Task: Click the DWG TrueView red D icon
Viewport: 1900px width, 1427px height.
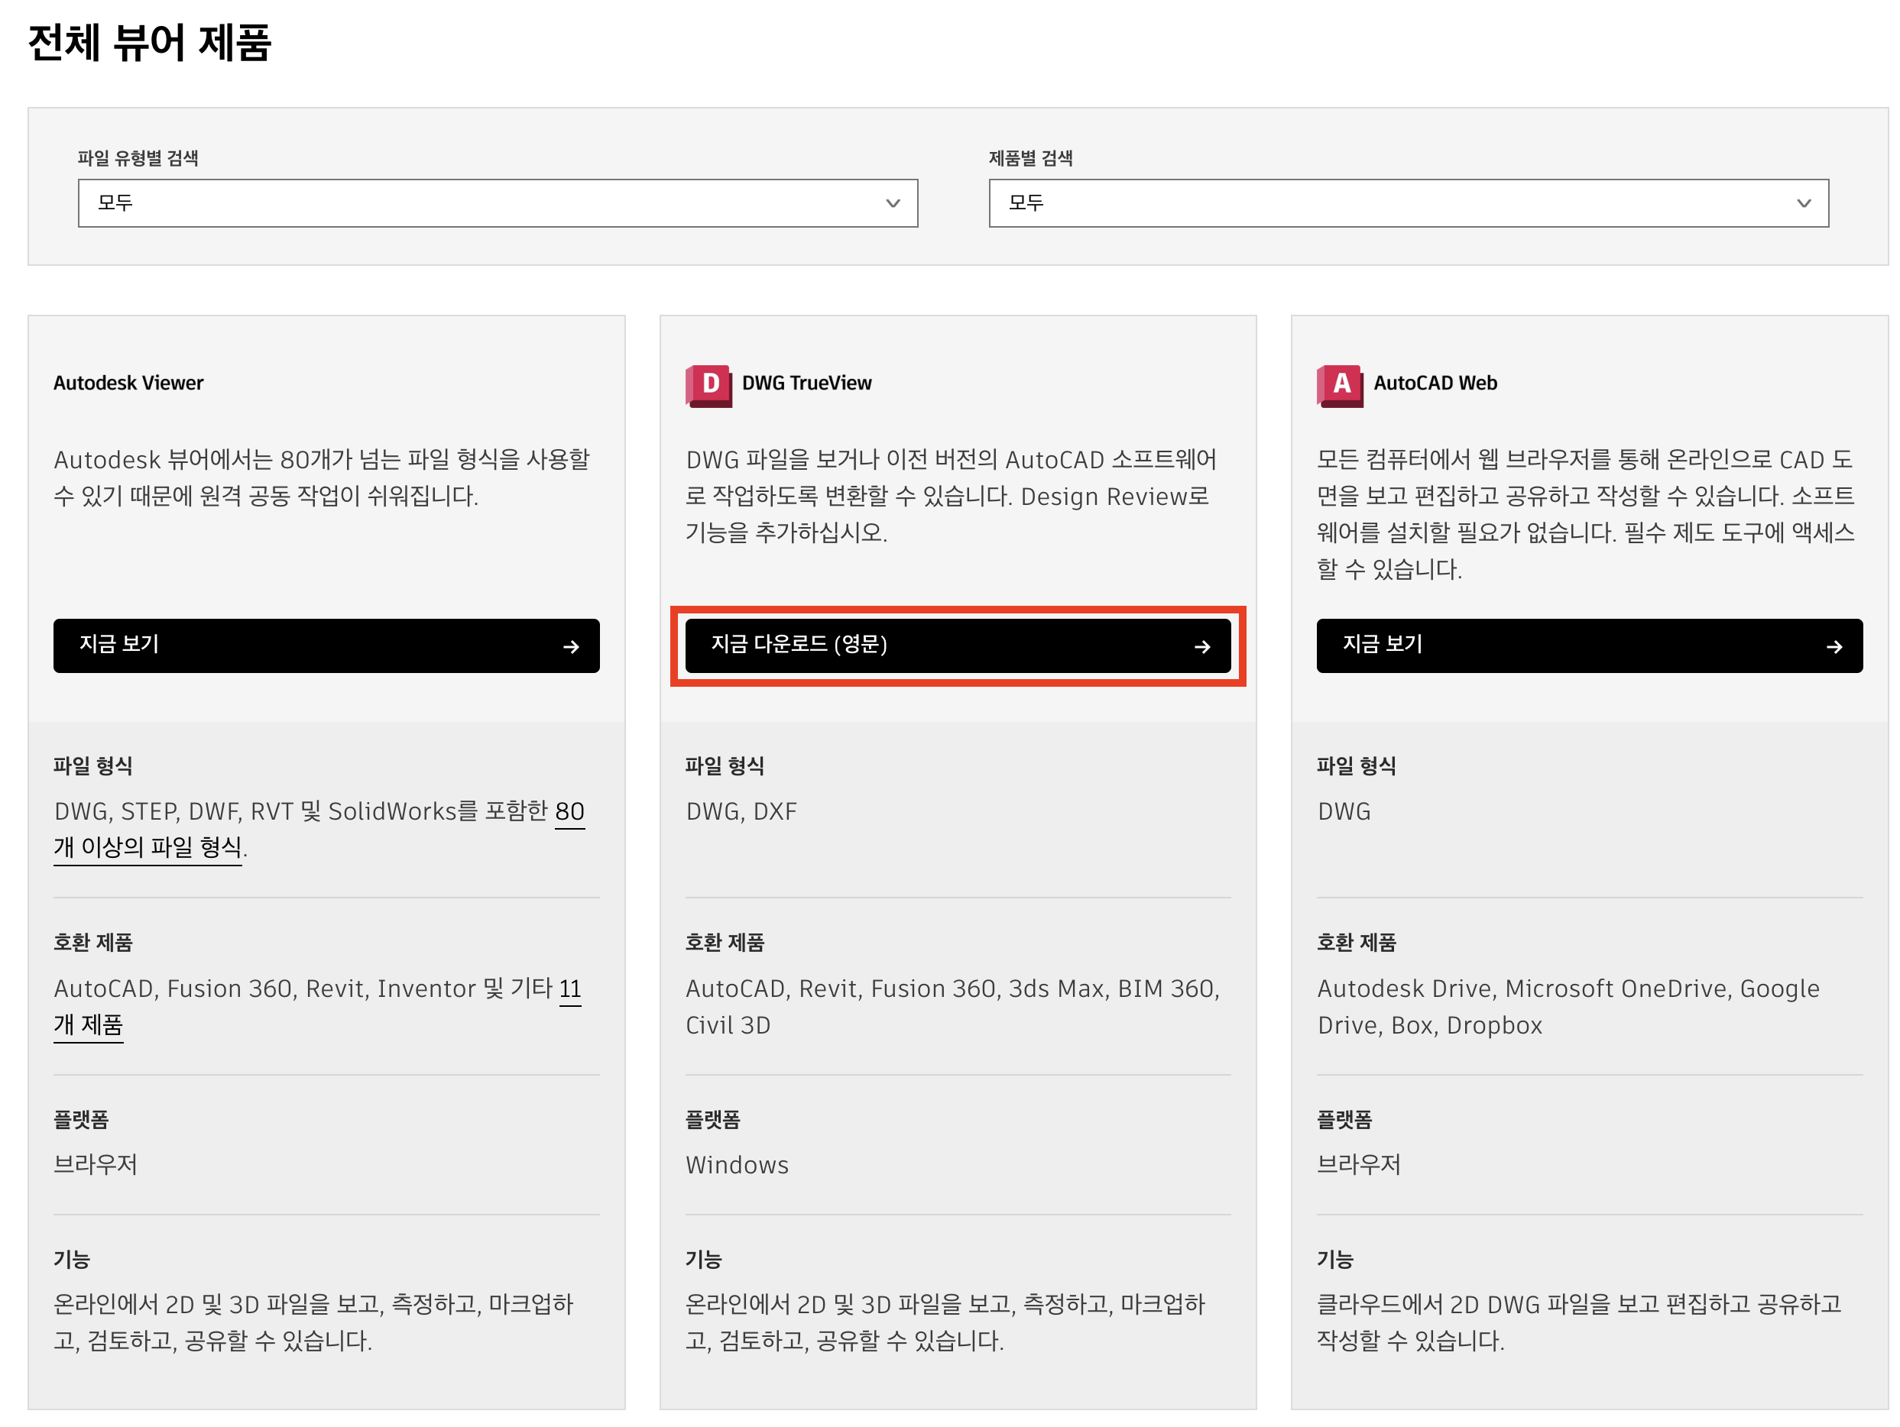Action: click(708, 385)
